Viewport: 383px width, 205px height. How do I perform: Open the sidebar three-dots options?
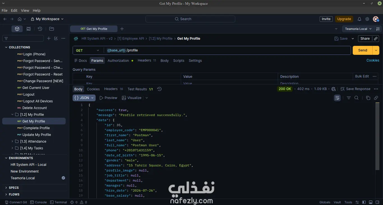(63, 38)
